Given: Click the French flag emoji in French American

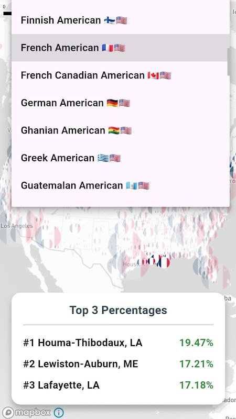Looking at the screenshot, I should click(x=108, y=48).
